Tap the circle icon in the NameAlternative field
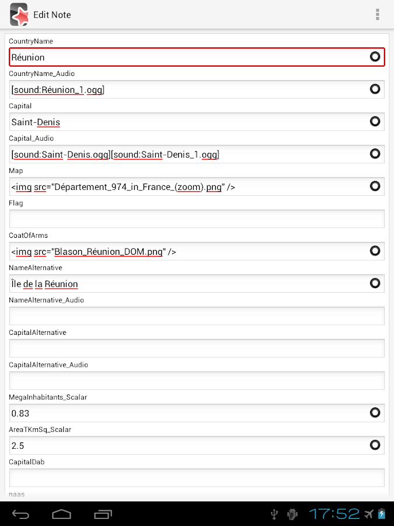Image resolution: width=394 pixels, height=526 pixels. [375, 283]
